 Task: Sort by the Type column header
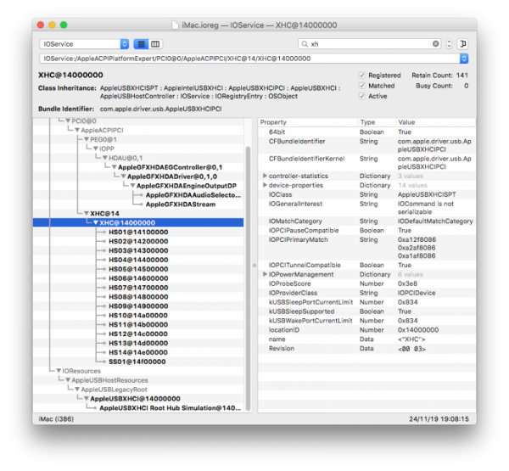click(377, 122)
